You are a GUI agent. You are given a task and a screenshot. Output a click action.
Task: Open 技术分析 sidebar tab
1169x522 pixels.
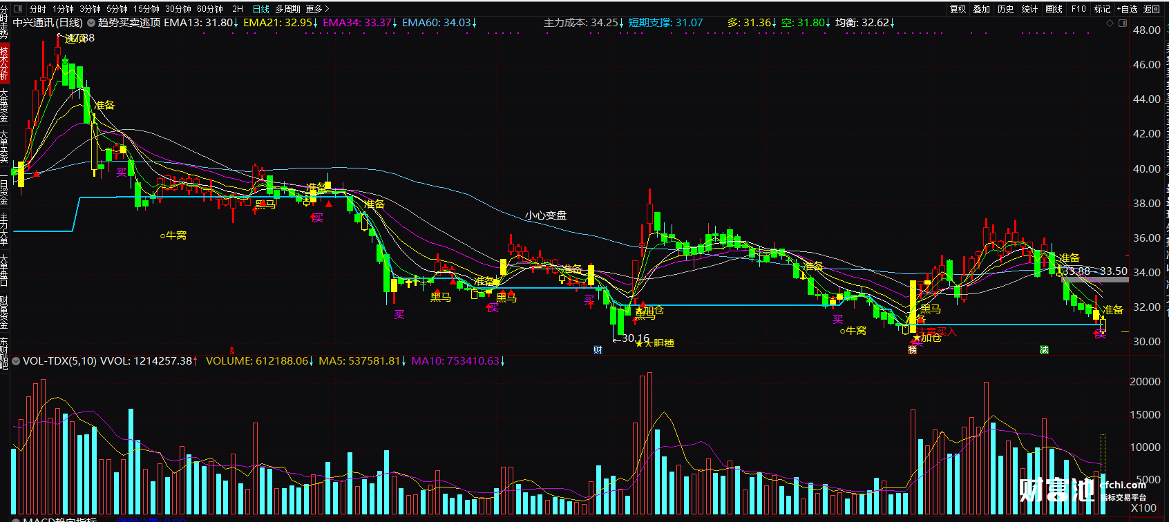(x=4, y=64)
